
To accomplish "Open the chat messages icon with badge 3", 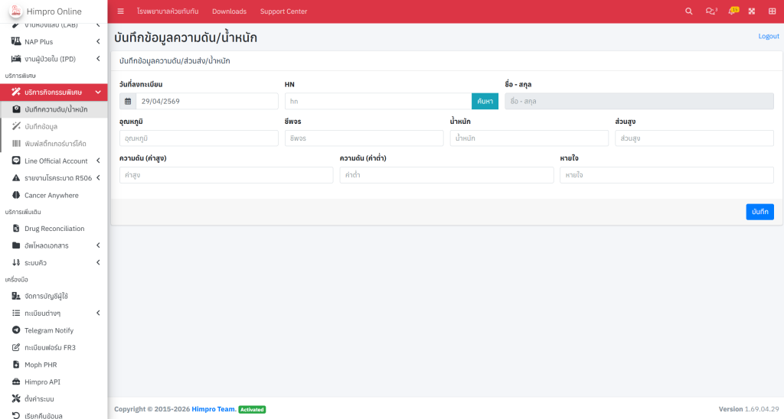I will pos(711,11).
